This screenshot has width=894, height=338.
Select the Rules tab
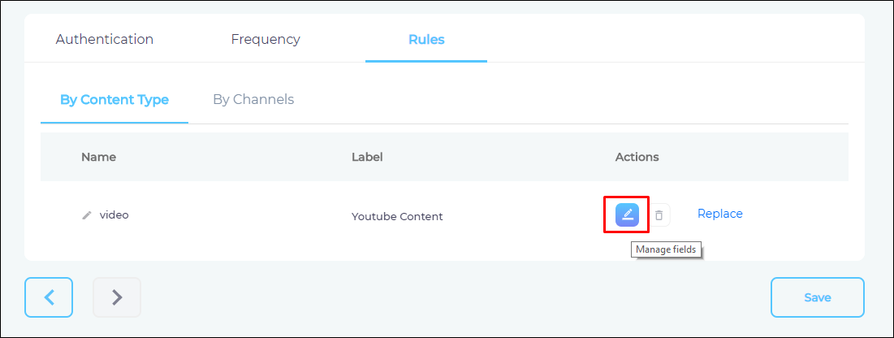426,39
